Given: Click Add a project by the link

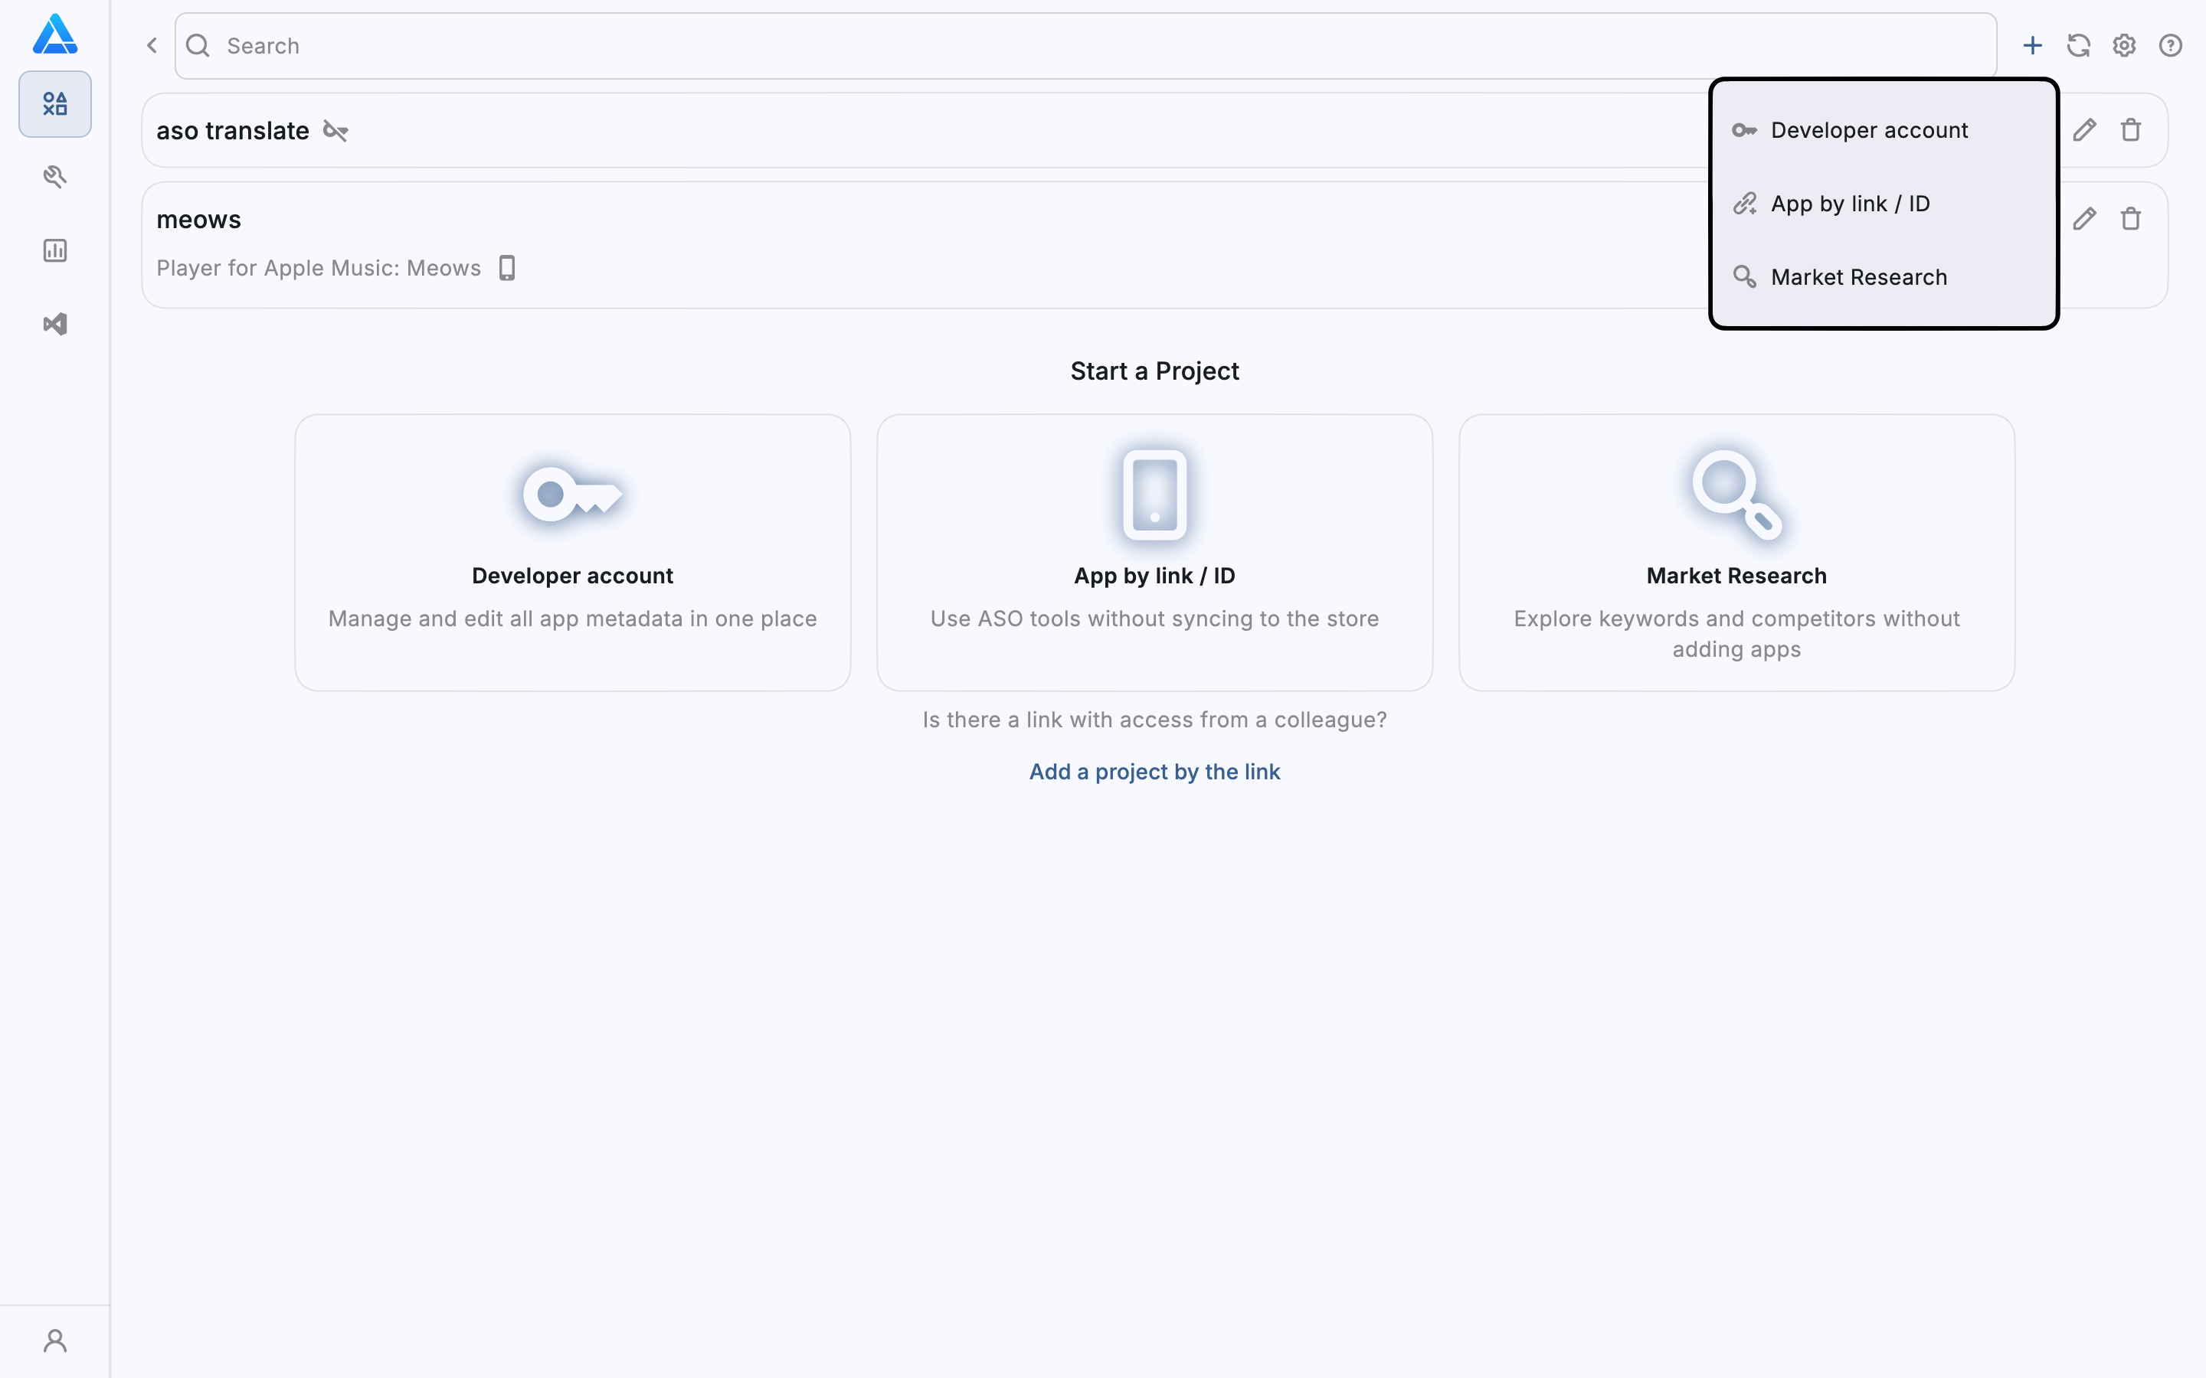Looking at the screenshot, I should [x=1154, y=772].
